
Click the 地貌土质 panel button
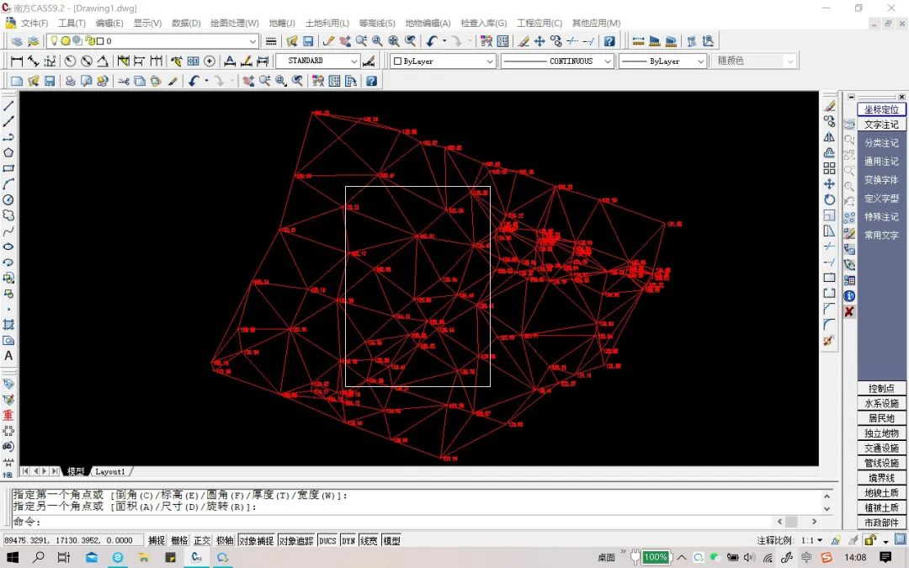click(881, 492)
